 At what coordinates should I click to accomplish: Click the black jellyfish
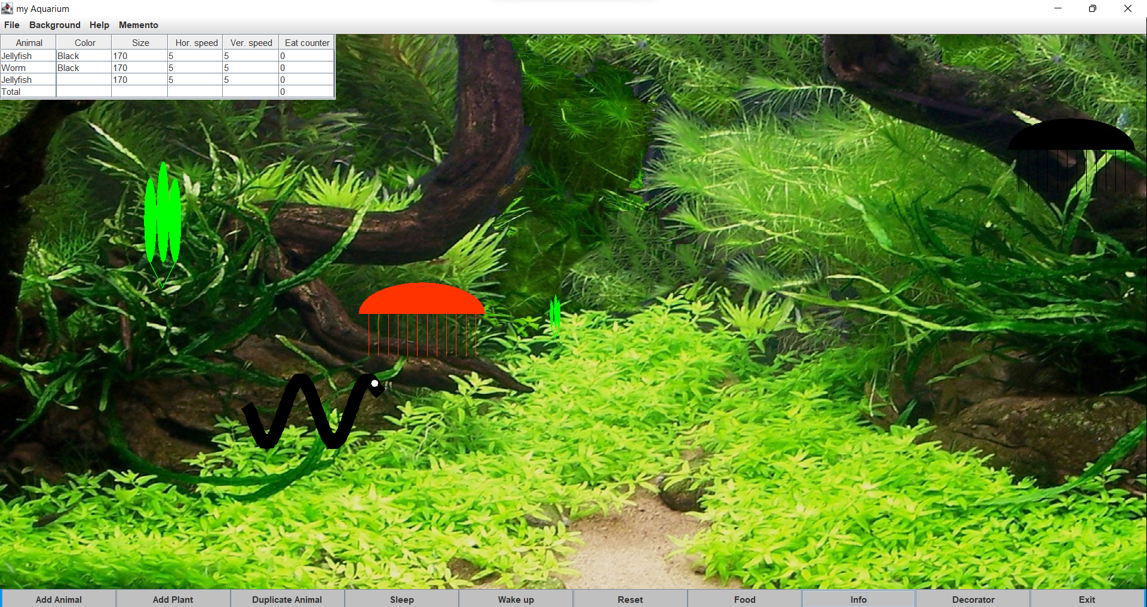pos(1071,134)
